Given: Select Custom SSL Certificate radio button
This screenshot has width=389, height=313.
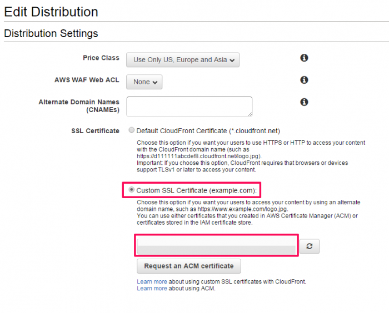Looking at the screenshot, I should 131,190.
